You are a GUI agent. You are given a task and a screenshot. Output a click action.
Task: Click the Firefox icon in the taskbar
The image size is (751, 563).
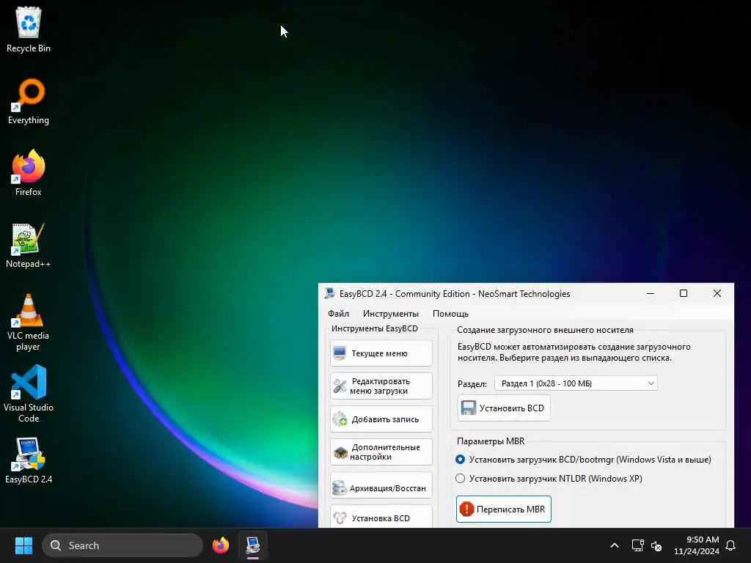pos(221,545)
